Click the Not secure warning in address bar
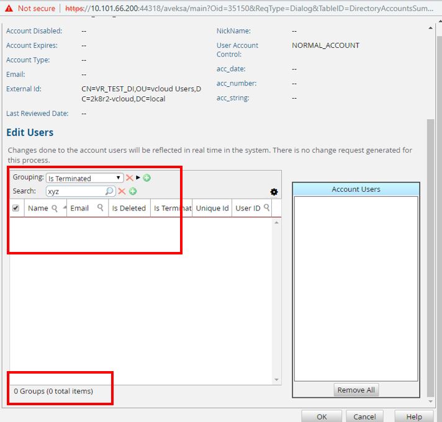The width and height of the screenshot is (442, 422). [x=29, y=9]
